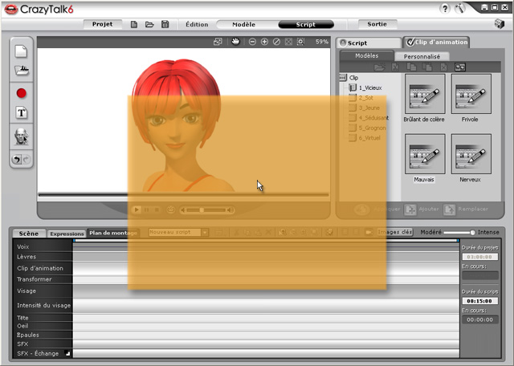This screenshot has width=514, height=366.
Task: Zoom out the preview with the minus icon
Action: point(252,42)
